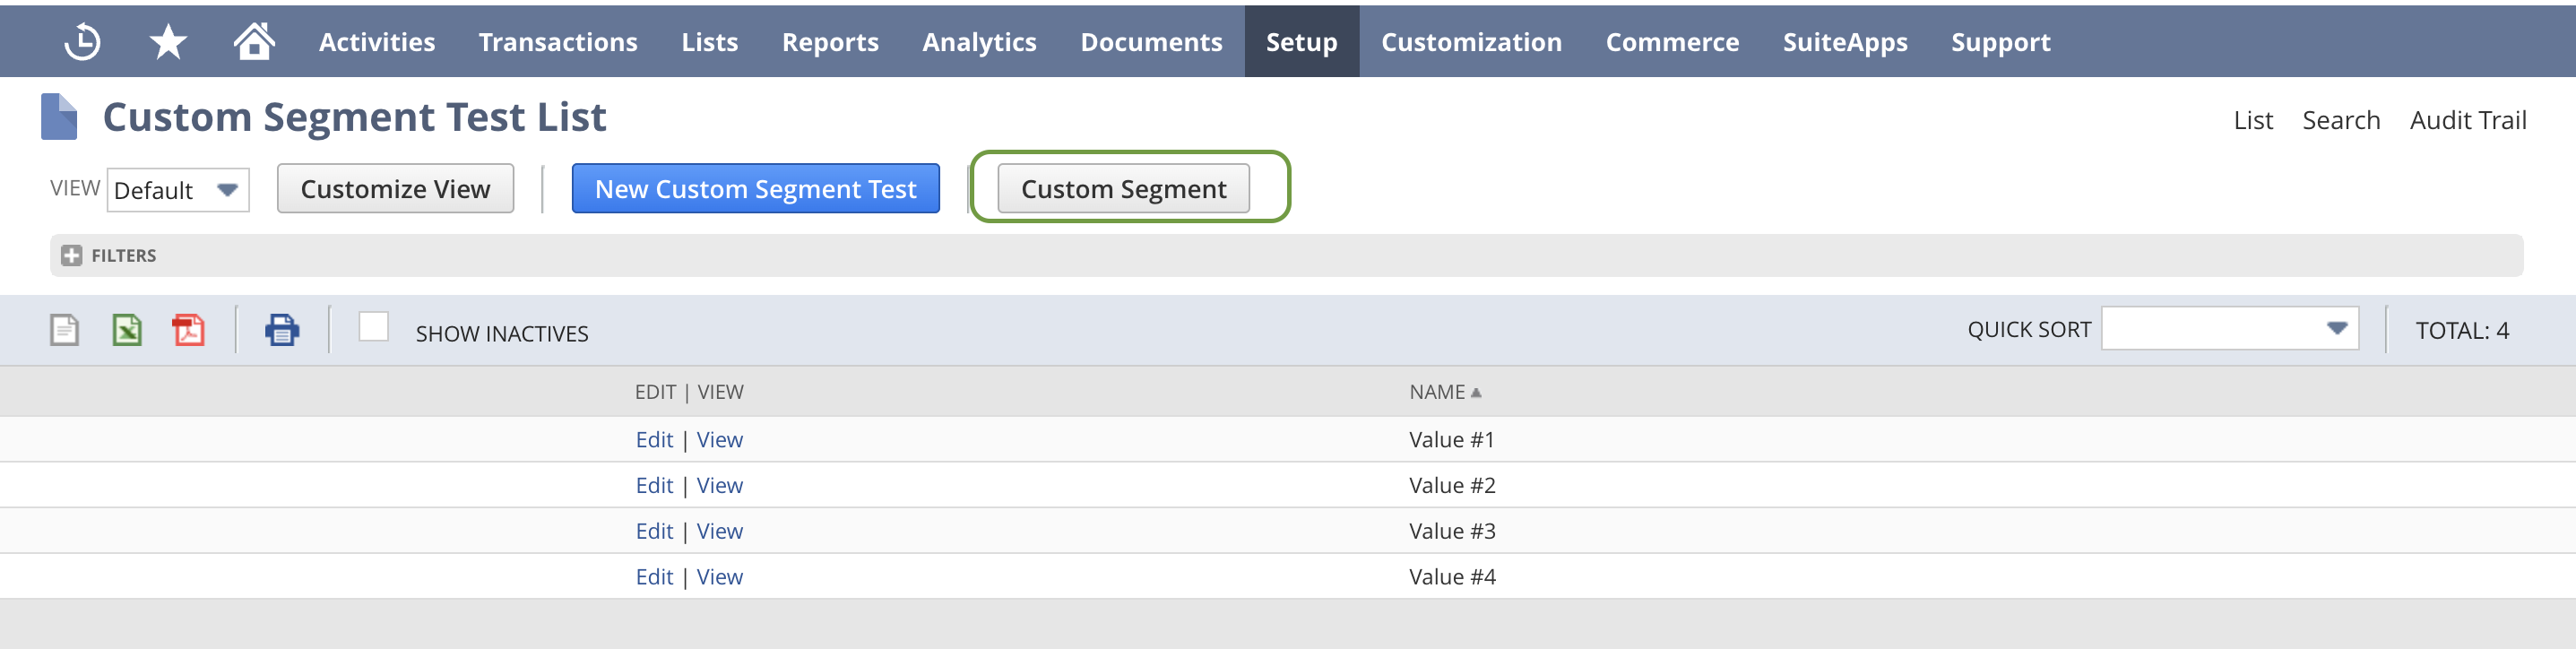View the Value #2 record

pos(719,486)
